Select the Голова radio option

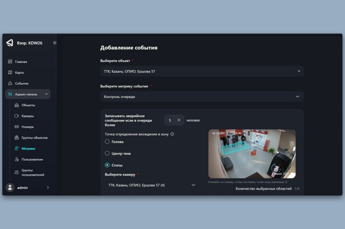[x=107, y=141]
